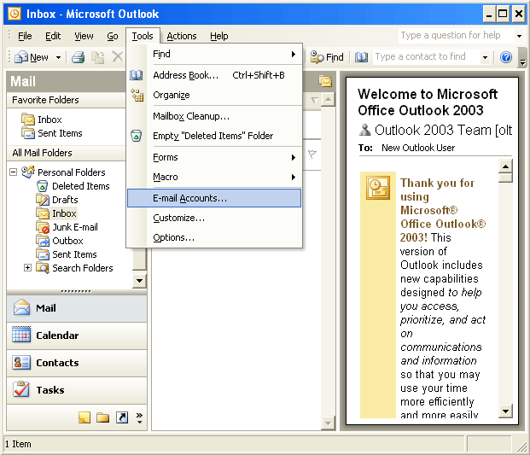Screen dimensions: 530x455
Task: Expand the Macro submenu
Action: (294, 177)
